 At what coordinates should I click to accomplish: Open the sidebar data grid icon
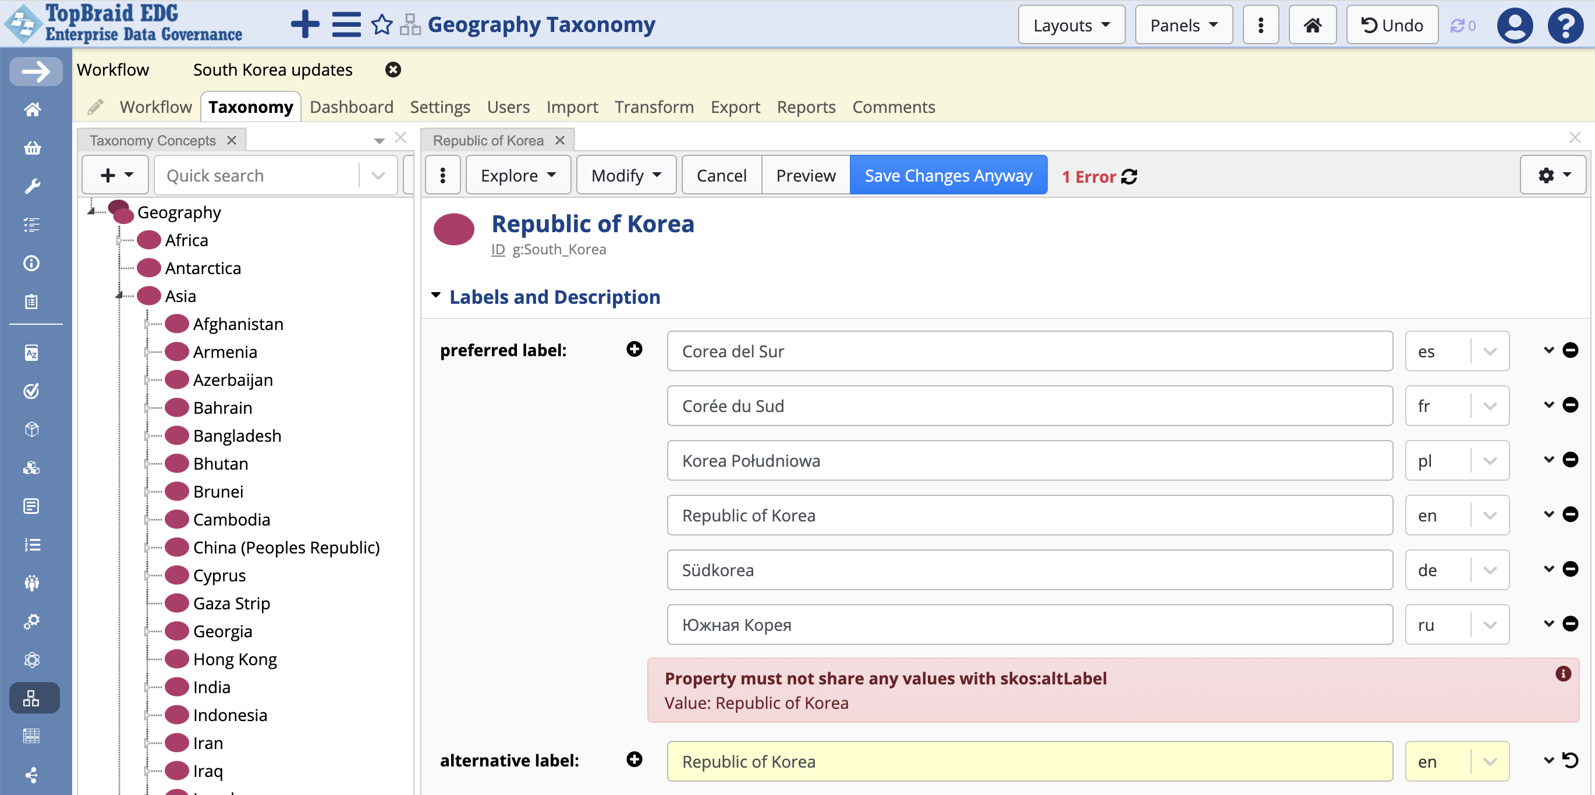pyautogui.click(x=32, y=736)
